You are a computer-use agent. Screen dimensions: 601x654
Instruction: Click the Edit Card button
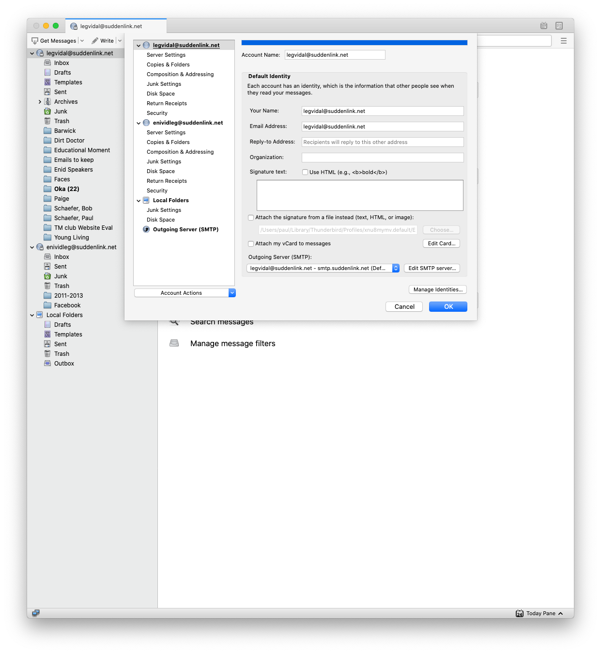pyautogui.click(x=442, y=243)
